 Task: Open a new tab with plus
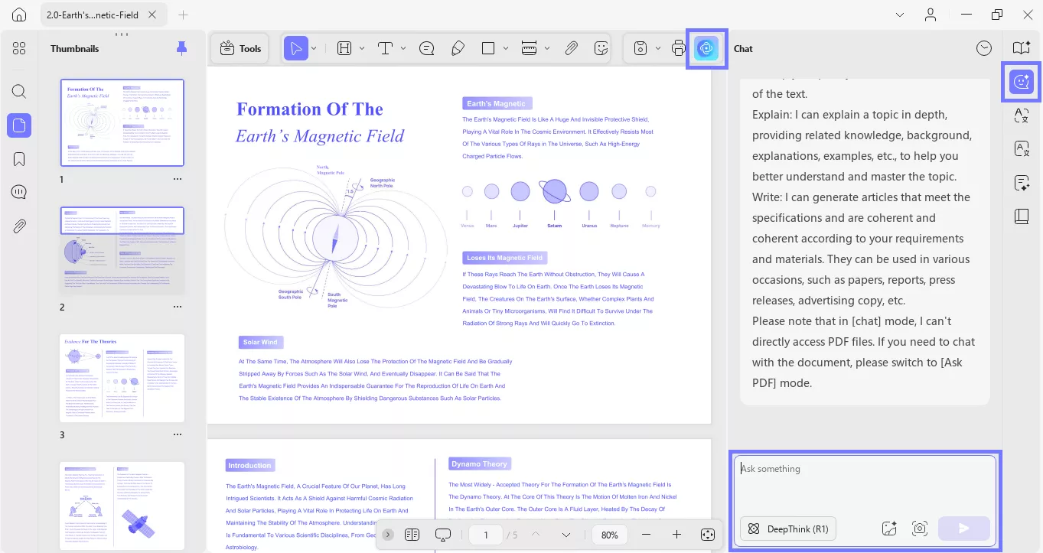point(182,15)
